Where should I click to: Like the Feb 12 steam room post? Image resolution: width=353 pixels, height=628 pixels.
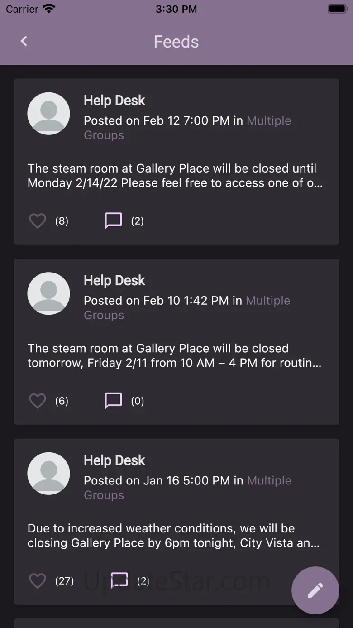(x=38, y=221)
